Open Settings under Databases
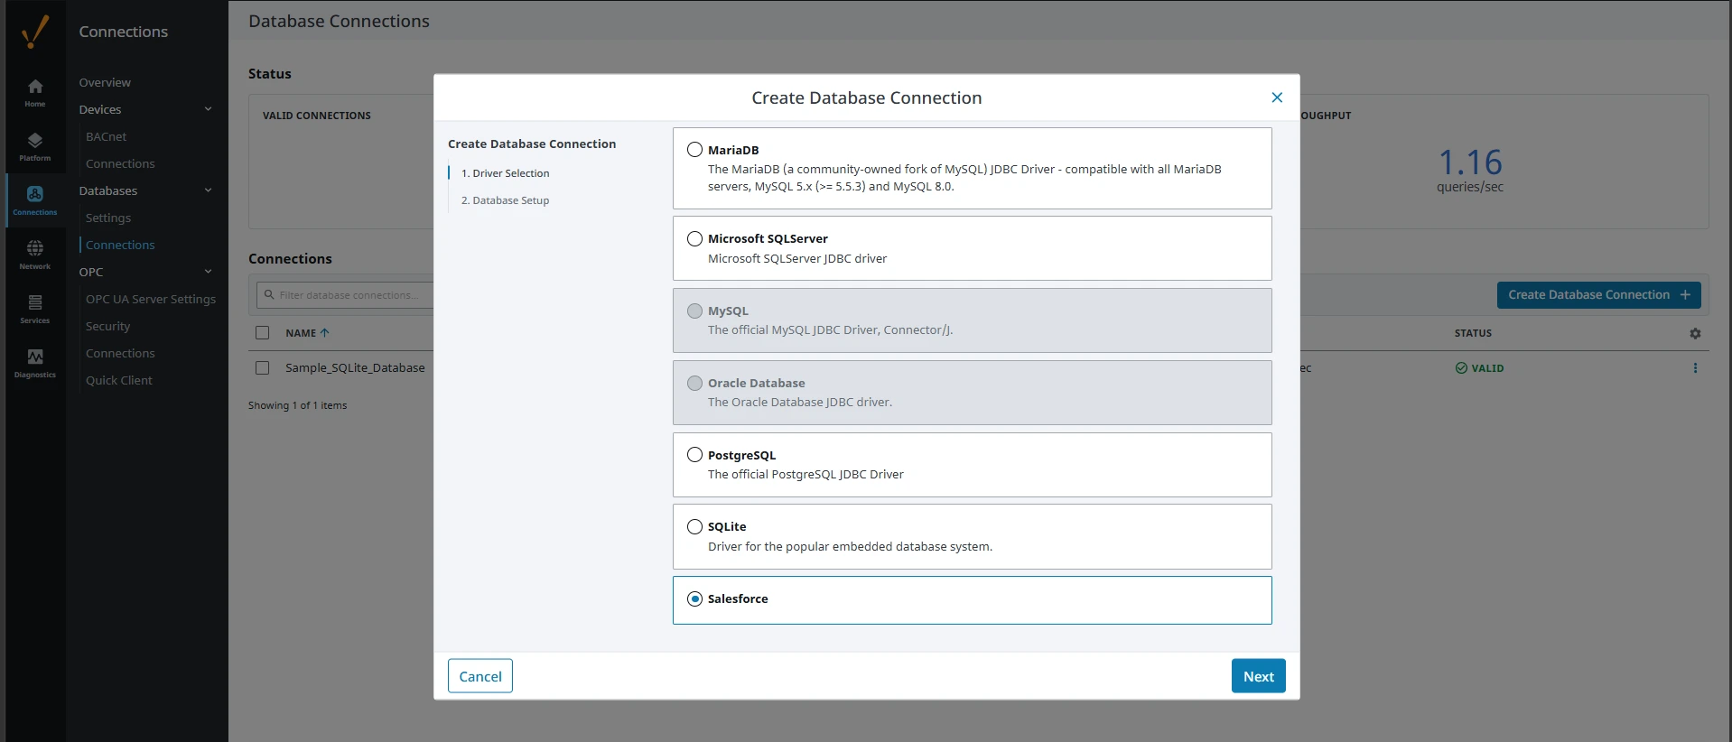Screen dimensions: 1732x742 (108, 218)
